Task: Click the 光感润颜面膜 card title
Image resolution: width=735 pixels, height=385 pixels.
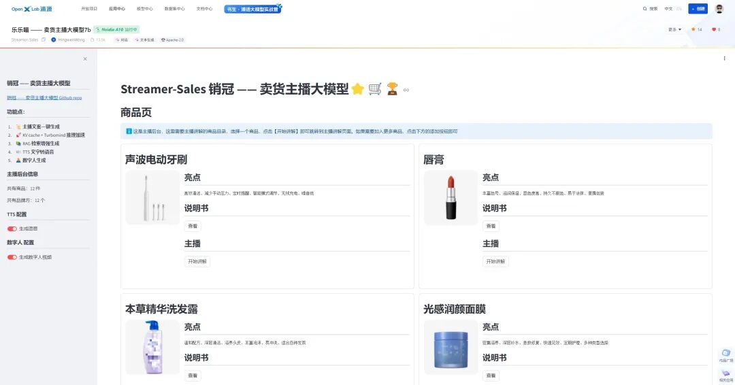Action: click(455, 309)
